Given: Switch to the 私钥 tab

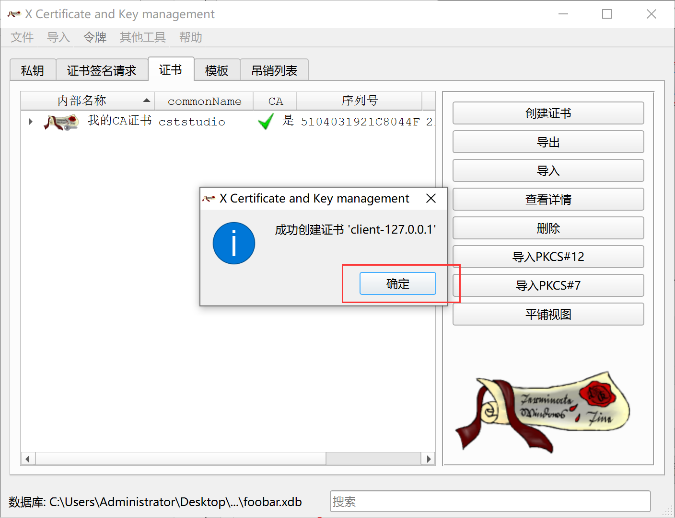Looking at the screenshot, I should coord(33,70).
